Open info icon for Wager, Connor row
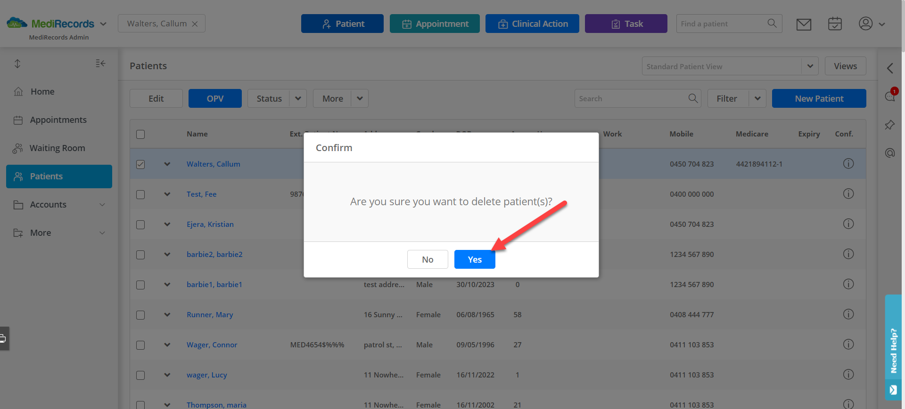 (848, 344)
